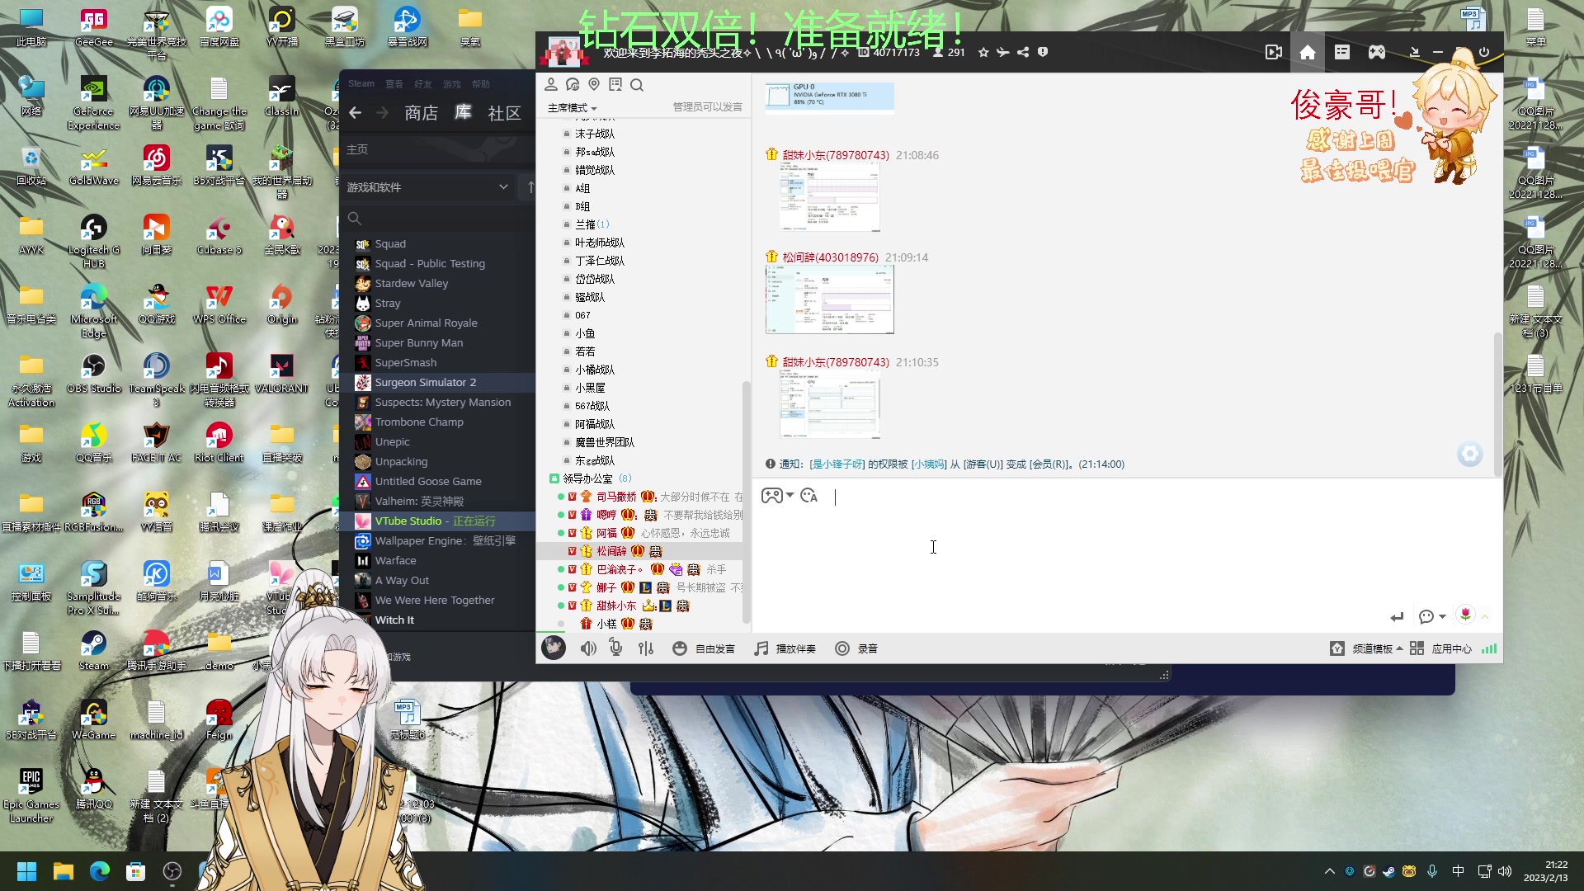Screen dimensions: 1584x891
Task: Send a flower gift icon
Action: (x=1465, y=615)
